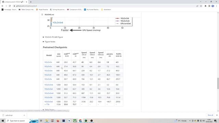Viewport: 219px width, 123px height.
Task: Open the tab search chevron
Action: point(201,2)
